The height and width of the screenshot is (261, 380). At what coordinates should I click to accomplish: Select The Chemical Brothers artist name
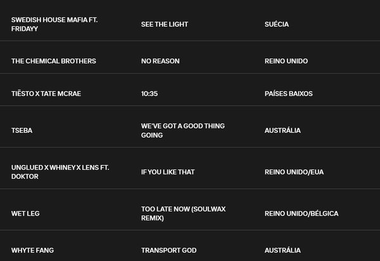[54, 61]
